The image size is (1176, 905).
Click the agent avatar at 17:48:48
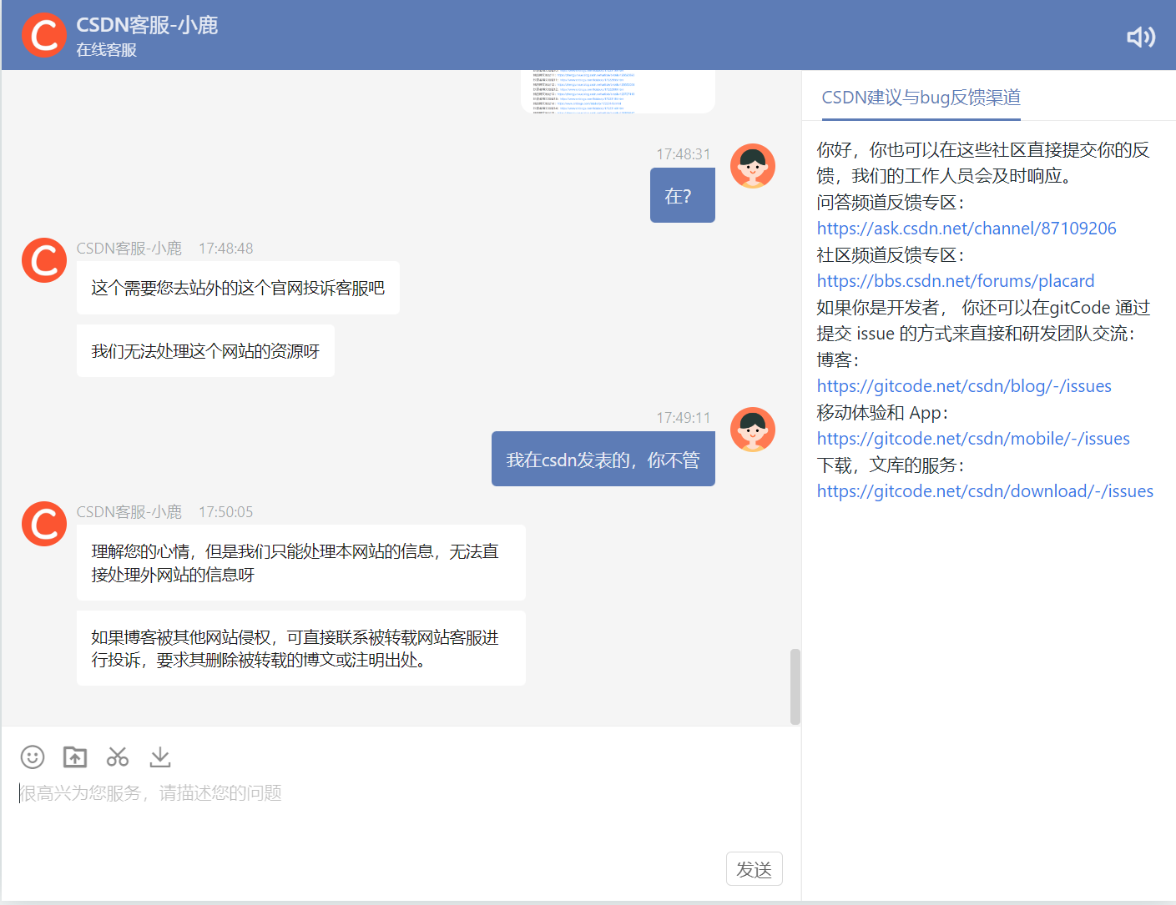point(44,260)
